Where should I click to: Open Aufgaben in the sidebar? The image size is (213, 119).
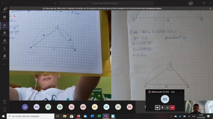(x=5, y=33)
